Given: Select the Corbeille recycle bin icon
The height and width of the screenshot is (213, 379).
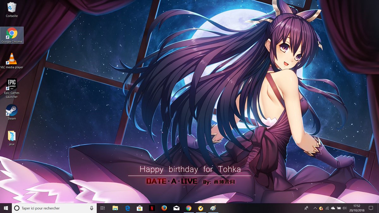Looking at the screenshot, I should (x=12, y=9).
